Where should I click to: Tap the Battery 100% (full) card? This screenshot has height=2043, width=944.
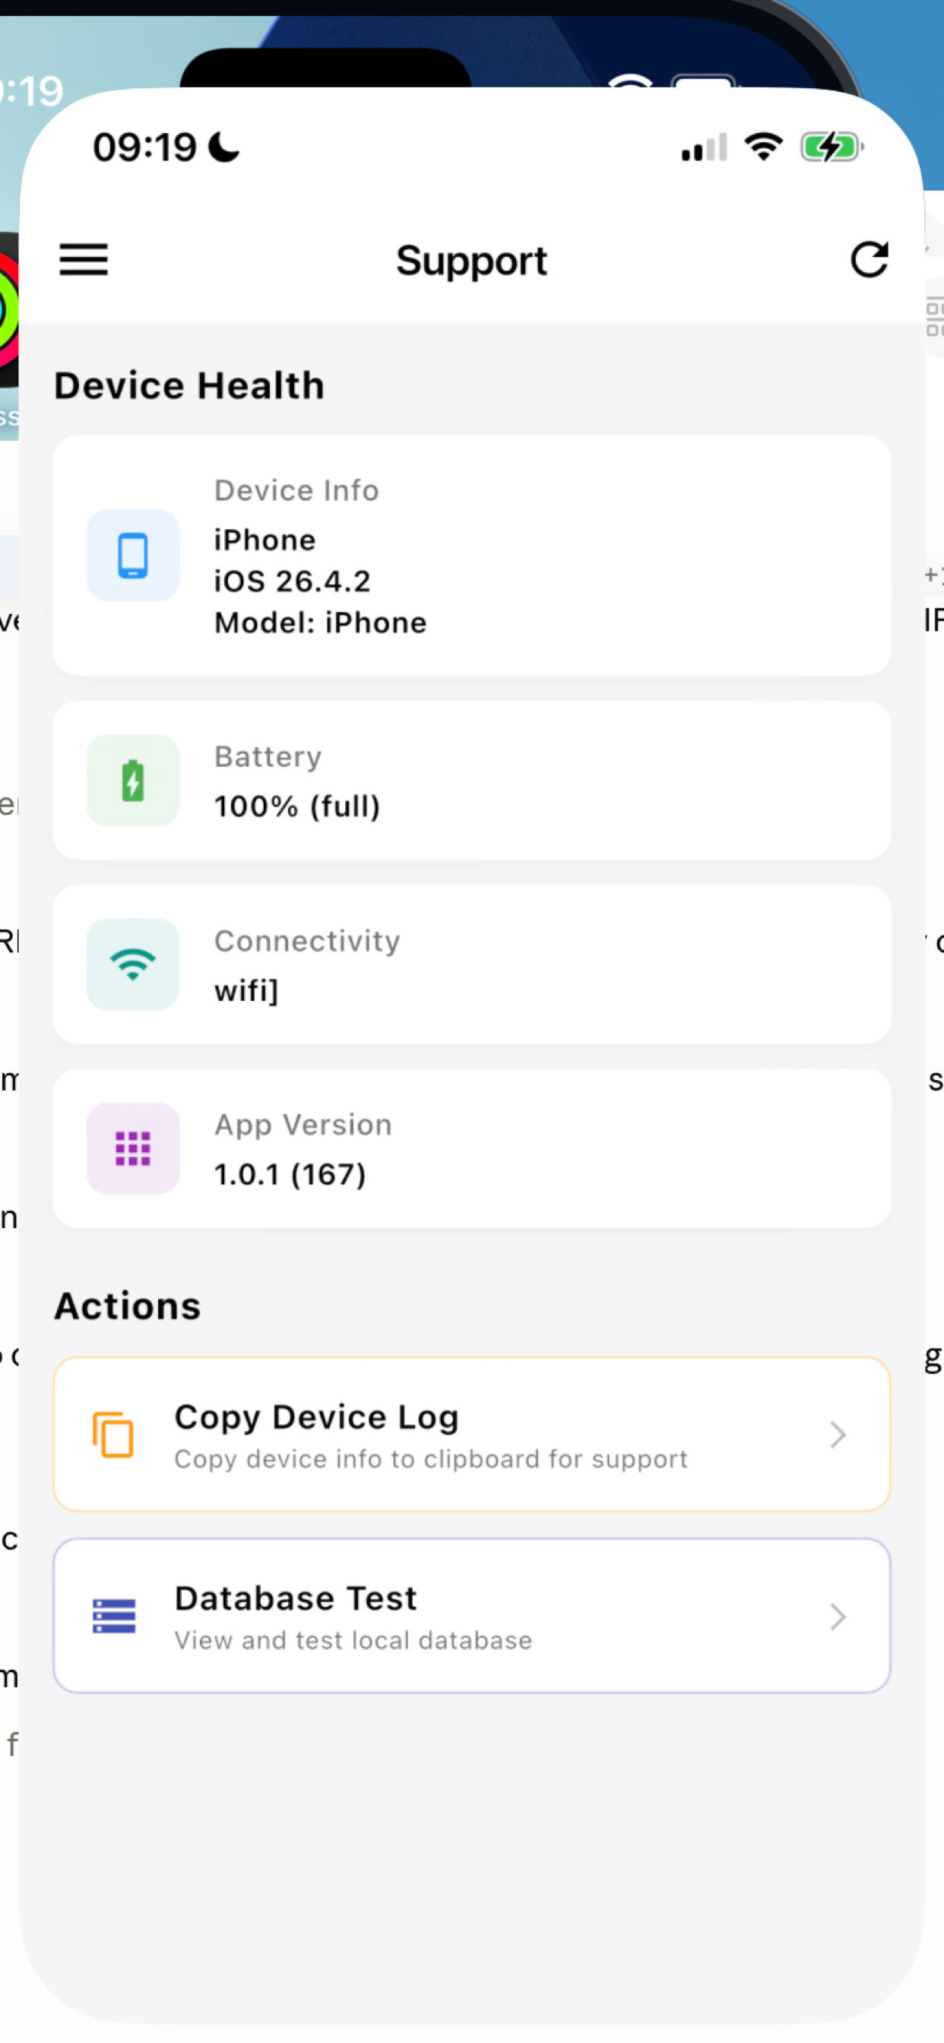coord(472,781)
